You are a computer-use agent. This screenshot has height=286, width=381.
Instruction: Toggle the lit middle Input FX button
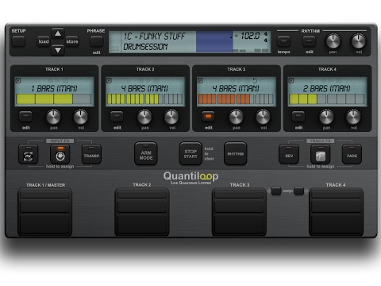(x=60, y=154)
